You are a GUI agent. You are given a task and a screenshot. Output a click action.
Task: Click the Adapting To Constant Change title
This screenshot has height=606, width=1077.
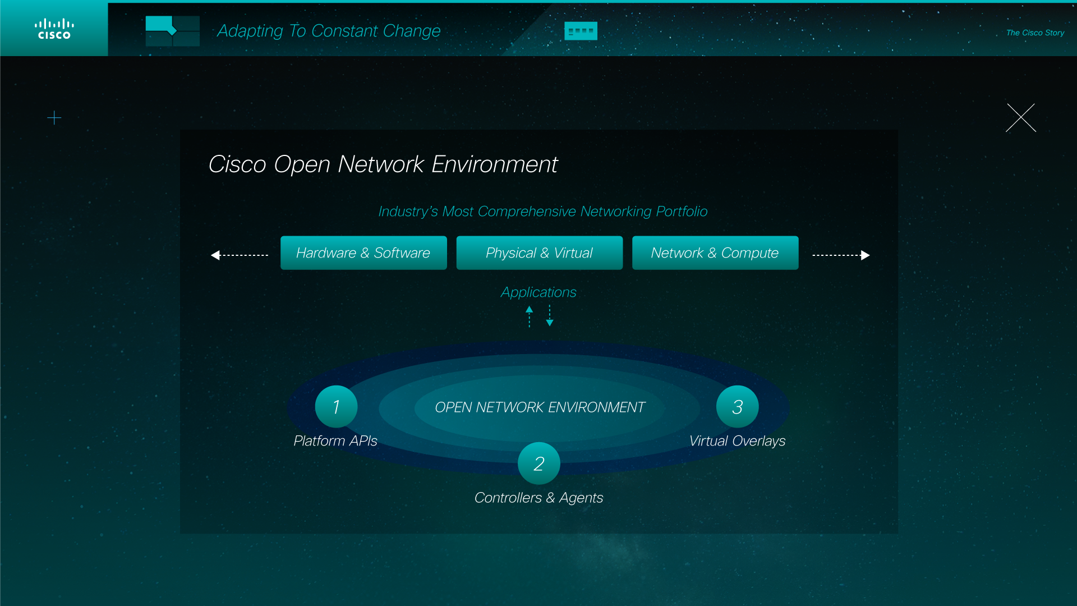329,31
